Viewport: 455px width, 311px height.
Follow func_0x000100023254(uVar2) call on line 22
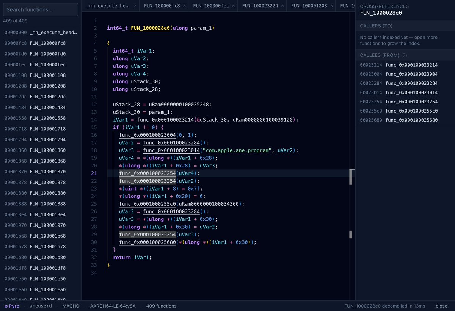[x=148, y=181]
